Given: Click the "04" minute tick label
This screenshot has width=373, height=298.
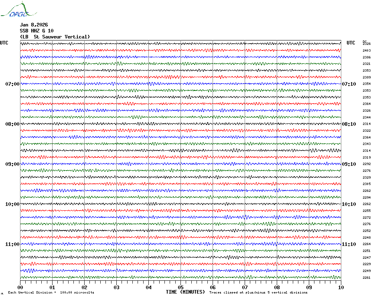Looking at the screenshot, I should coord(149,288).
